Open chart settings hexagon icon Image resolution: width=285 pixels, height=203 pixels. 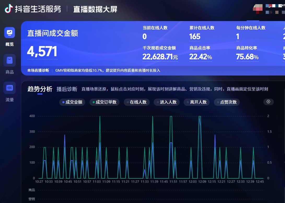[268, 101]
